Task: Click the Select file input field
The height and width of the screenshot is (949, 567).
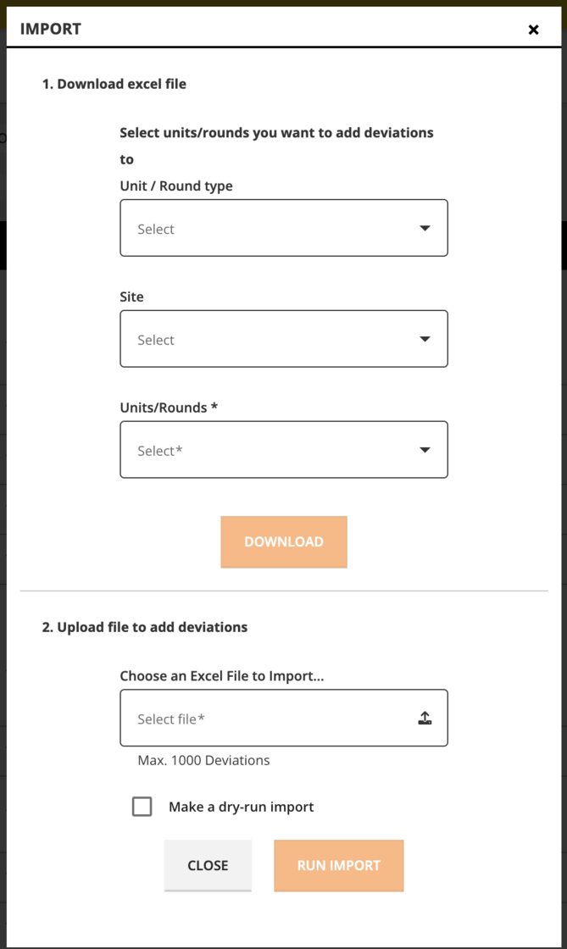Action: click(254, 718)
